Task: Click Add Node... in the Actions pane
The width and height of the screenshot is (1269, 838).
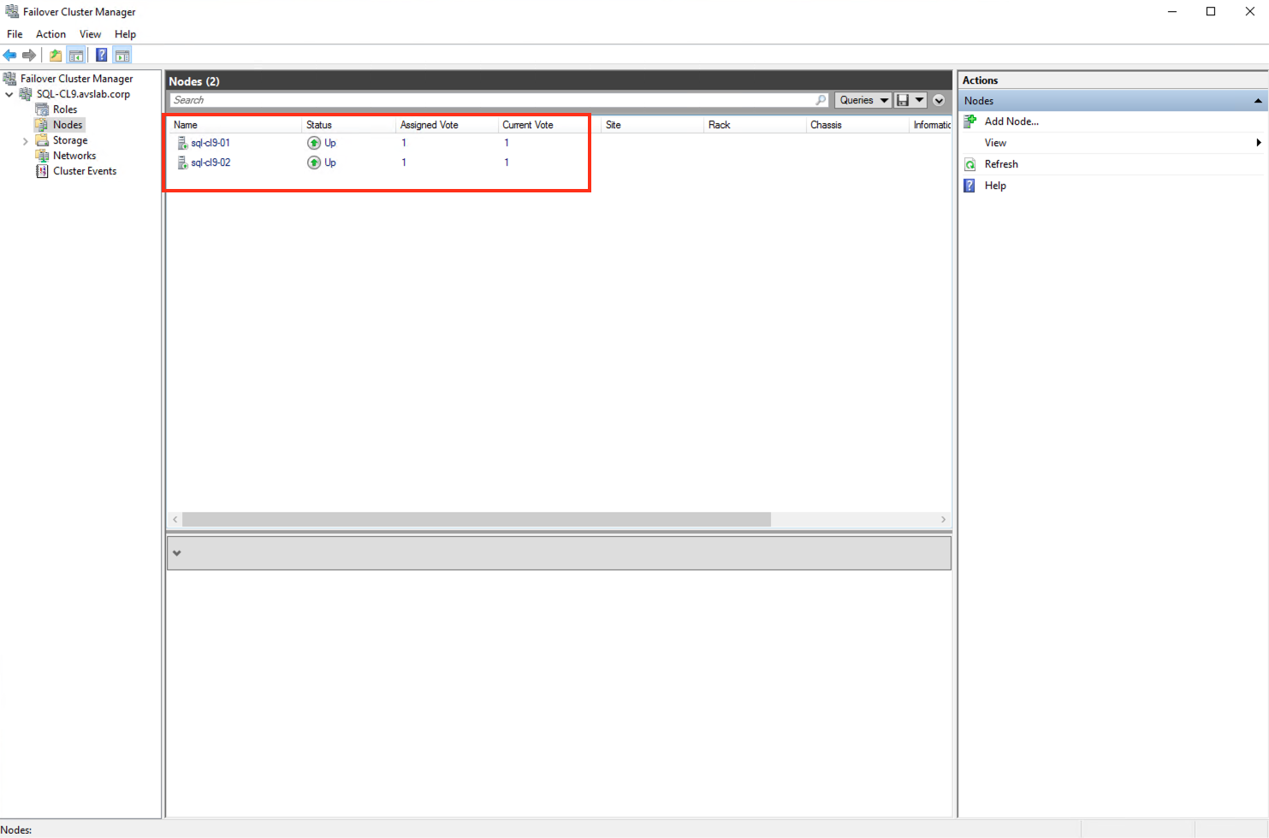Action: pyautogui.click(x=1011, y=121)
